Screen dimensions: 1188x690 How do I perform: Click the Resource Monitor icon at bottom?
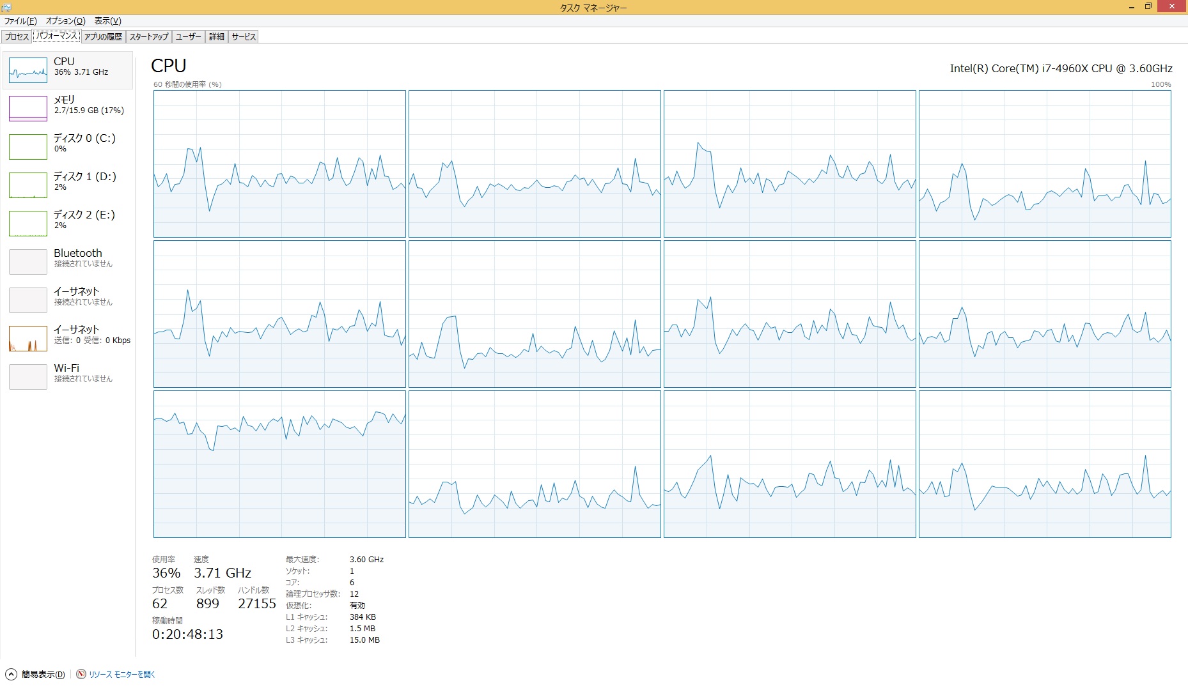coord(81,674)
